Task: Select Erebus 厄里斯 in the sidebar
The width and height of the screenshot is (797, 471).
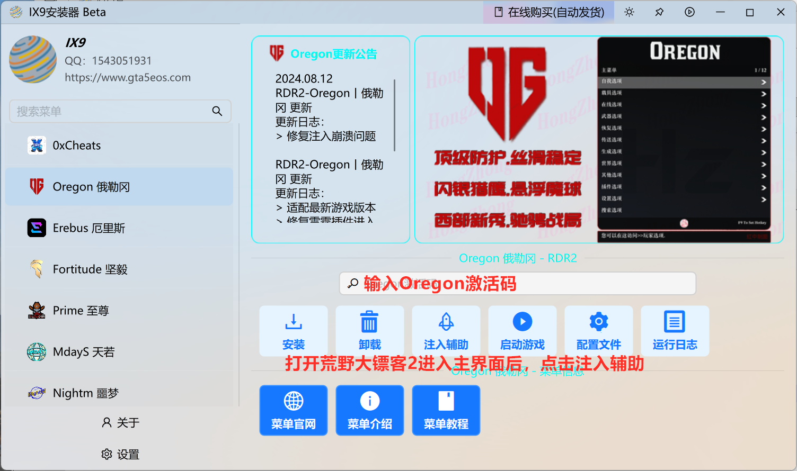Action: click(x=119, y=228)
